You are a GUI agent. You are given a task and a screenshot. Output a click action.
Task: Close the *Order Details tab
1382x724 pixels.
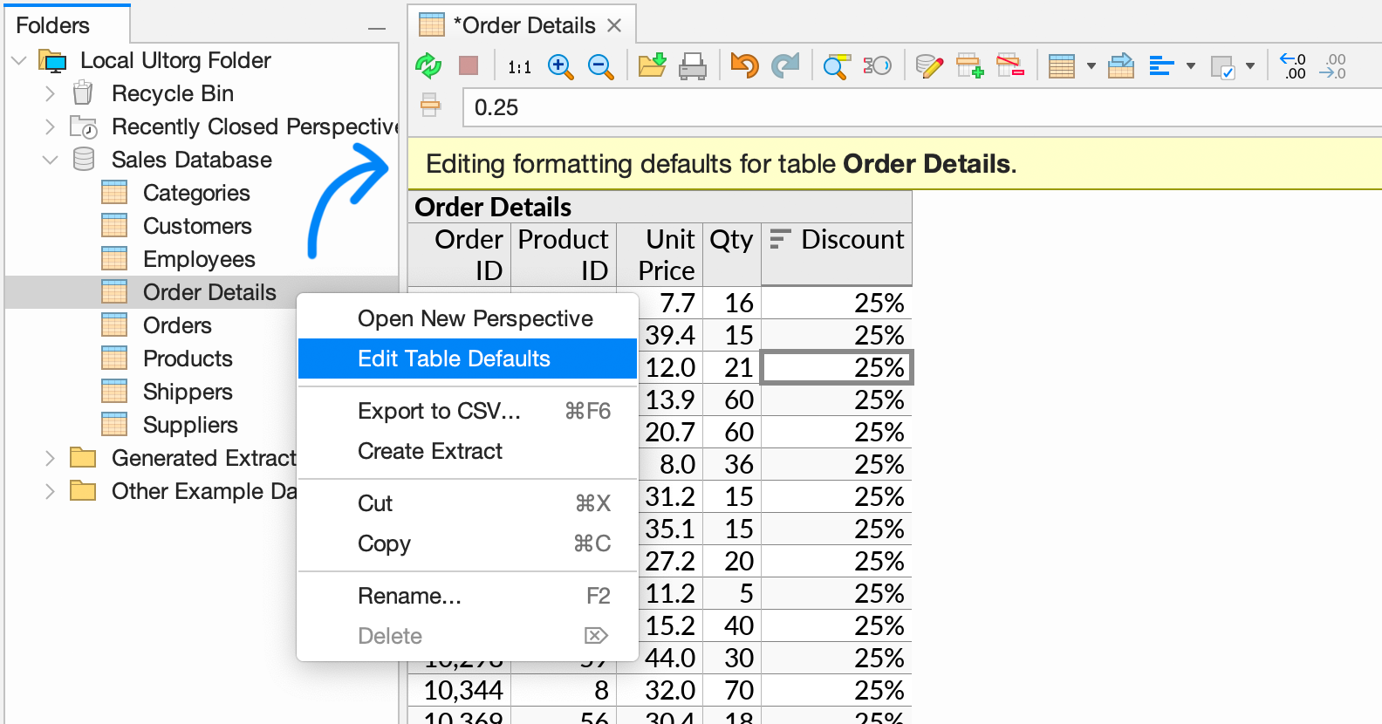[x=614, y=25]
